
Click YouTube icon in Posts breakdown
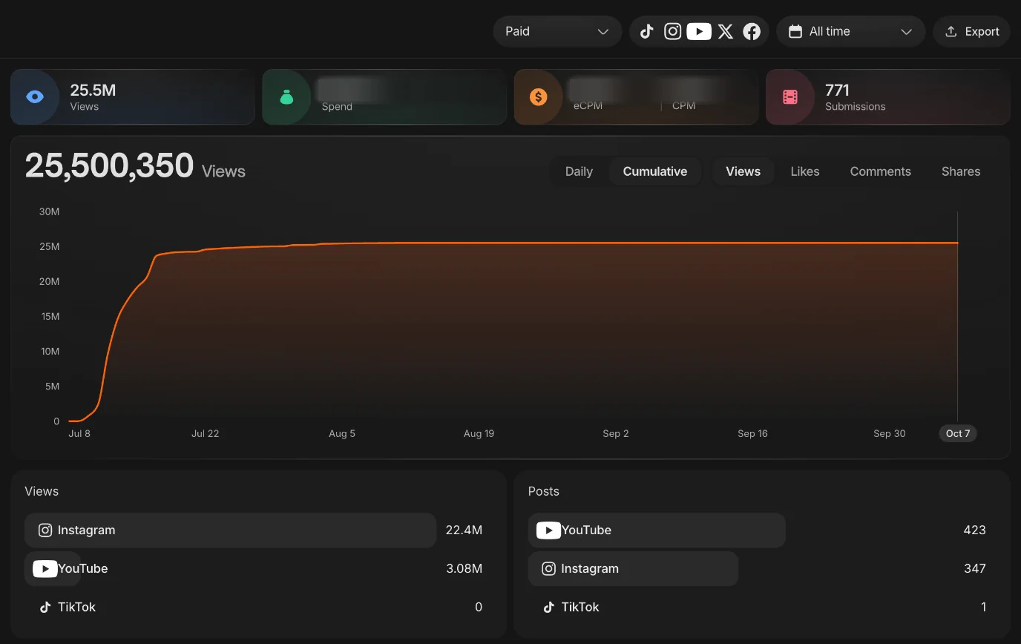point(548,530)
